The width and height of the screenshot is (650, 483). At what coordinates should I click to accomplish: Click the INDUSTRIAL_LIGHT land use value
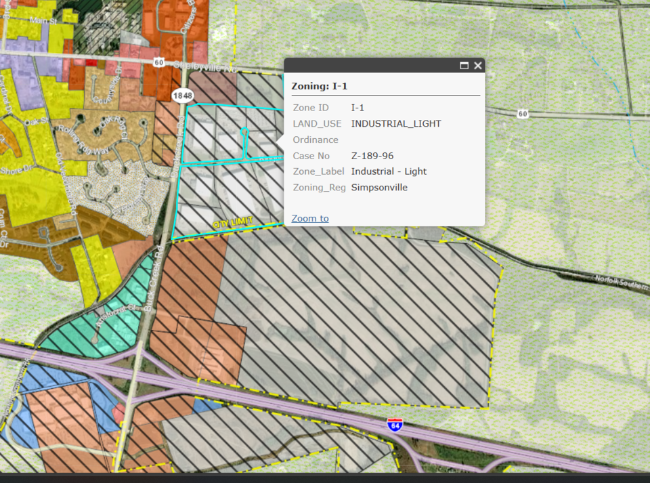coord(395,124)
